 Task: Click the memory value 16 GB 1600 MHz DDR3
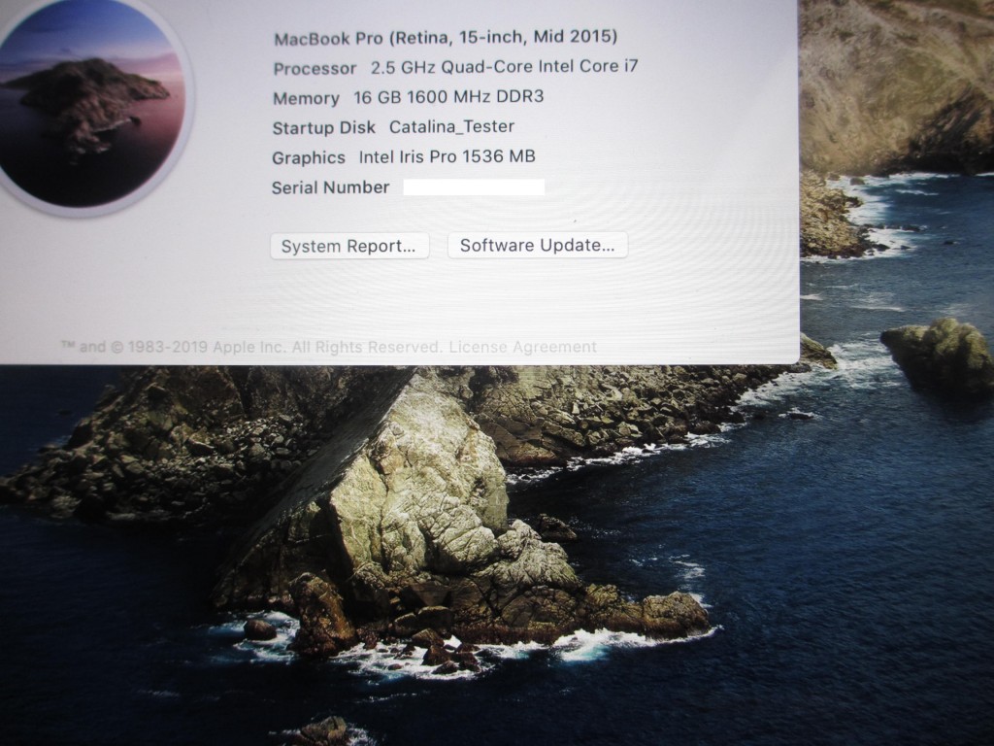pos(448,97)
